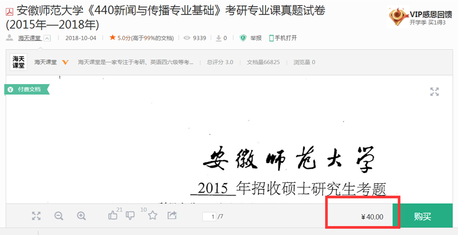Open the 海天课堂 uploader link
Viewport: 458px width, 235px height.
click(x=30, y=38)
